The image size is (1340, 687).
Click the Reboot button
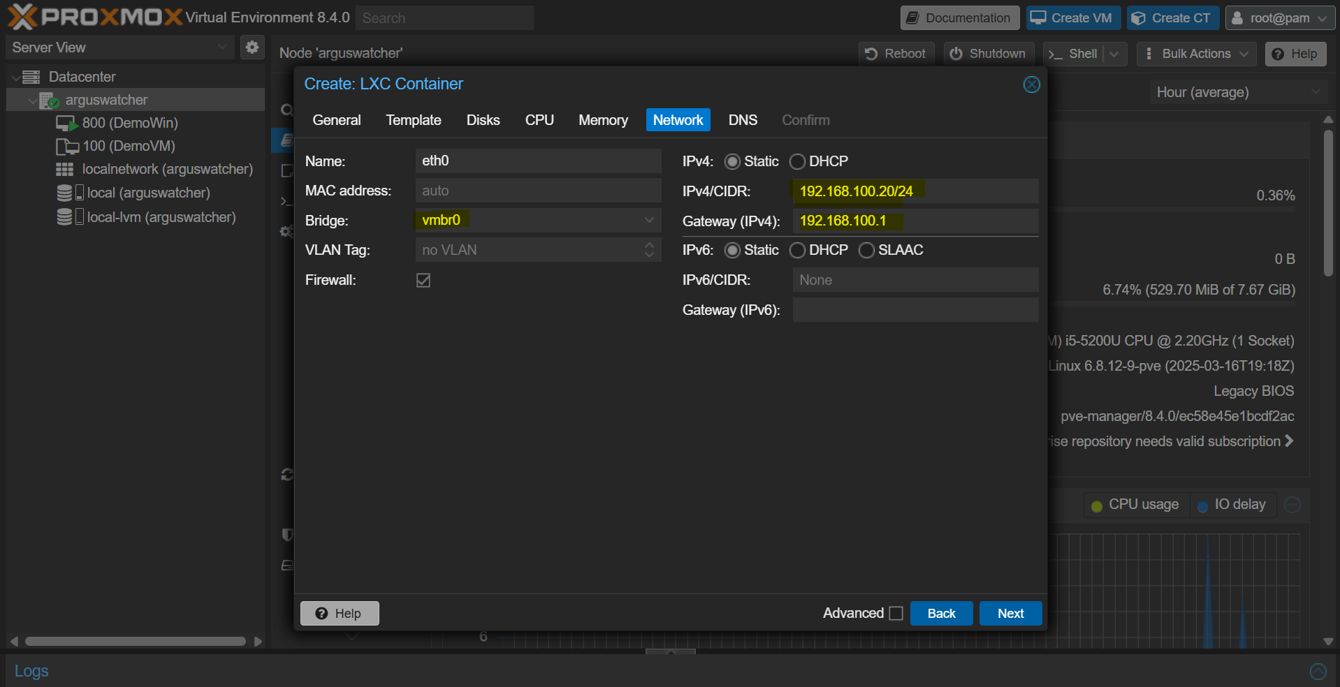896,54
